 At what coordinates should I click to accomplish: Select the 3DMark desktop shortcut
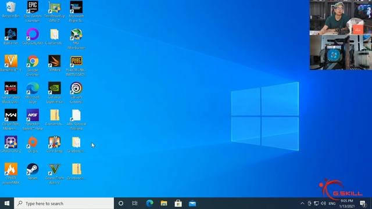(x=54, y=63)
